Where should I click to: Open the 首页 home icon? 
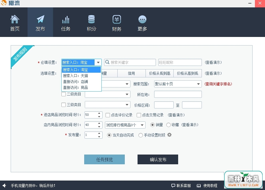(x=15, y=19)
